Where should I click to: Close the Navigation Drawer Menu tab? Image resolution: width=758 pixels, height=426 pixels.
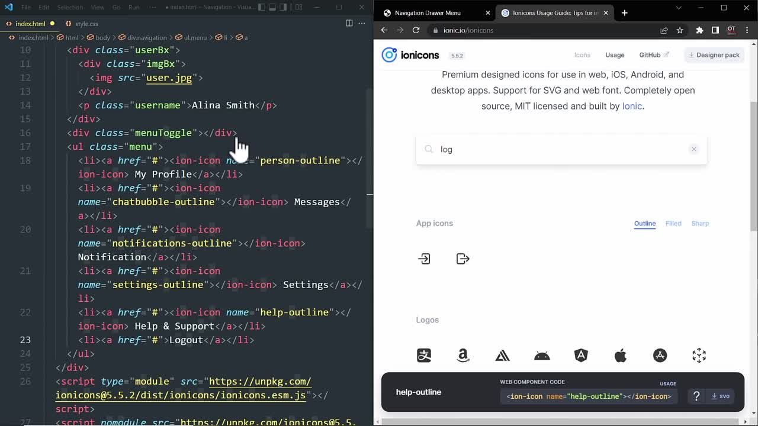(x=488, y=12)
